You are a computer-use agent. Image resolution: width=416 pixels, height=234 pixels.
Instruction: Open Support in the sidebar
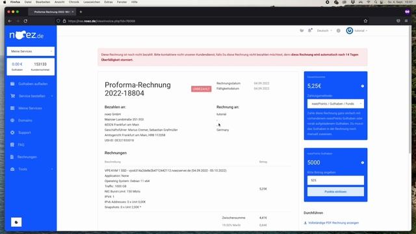(x=25, y=133)
